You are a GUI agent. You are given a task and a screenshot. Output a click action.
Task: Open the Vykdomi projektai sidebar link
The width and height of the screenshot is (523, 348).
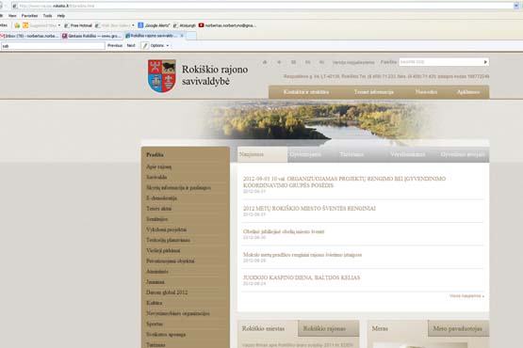click(166, 229)
